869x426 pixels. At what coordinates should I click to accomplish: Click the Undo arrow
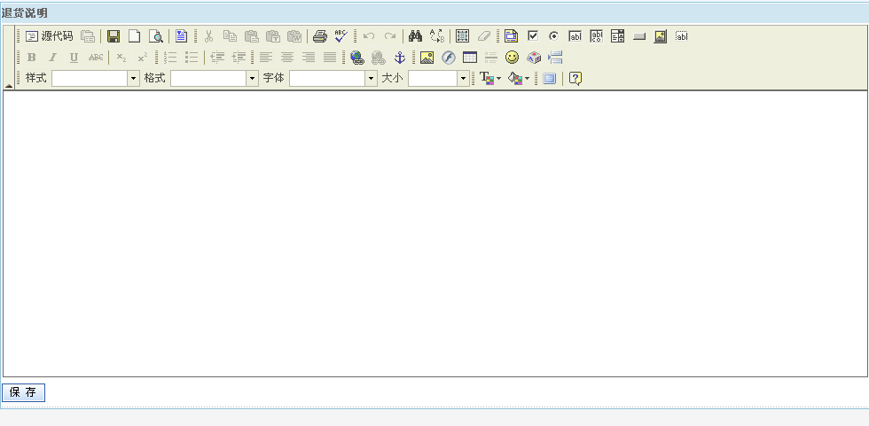[369, 36]
